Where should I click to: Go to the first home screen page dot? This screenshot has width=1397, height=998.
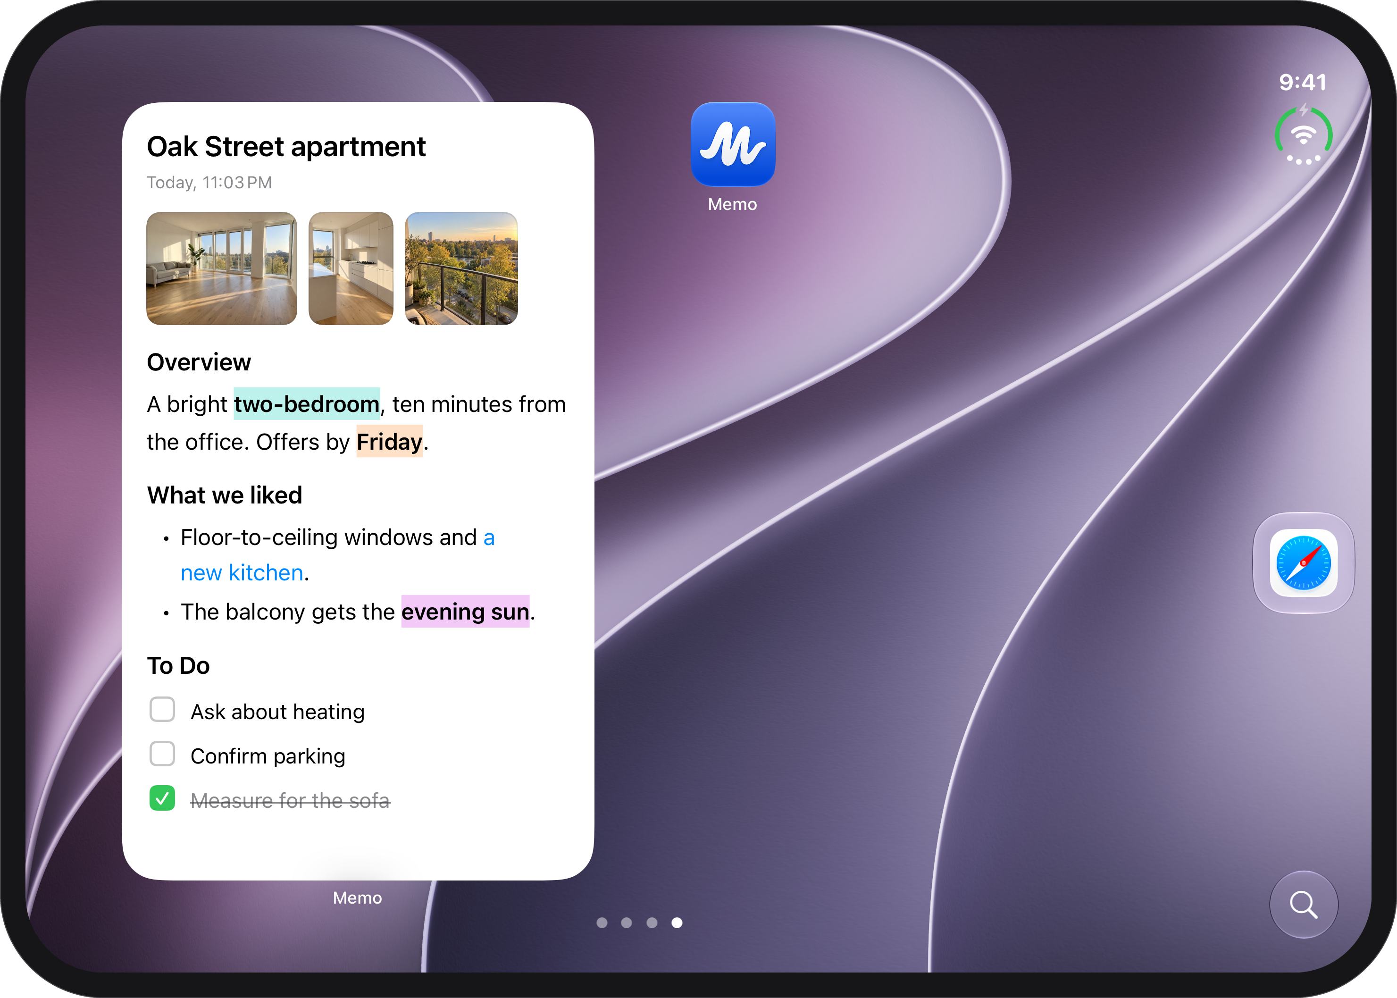[x=602, y=923]
